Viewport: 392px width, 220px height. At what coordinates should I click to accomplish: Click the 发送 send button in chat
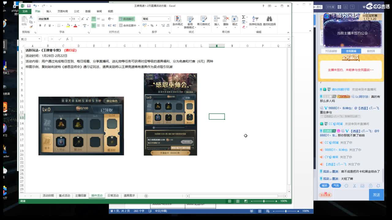click(x=376, y=195)
